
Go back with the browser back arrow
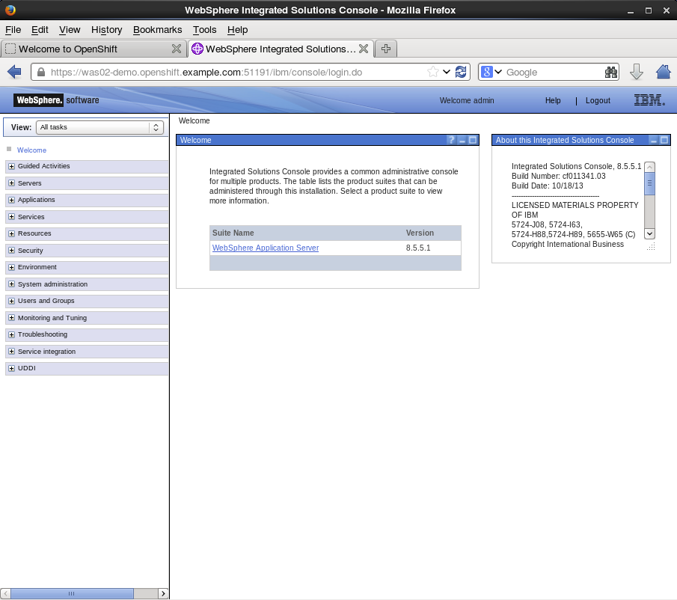click(x=14, y=72)
